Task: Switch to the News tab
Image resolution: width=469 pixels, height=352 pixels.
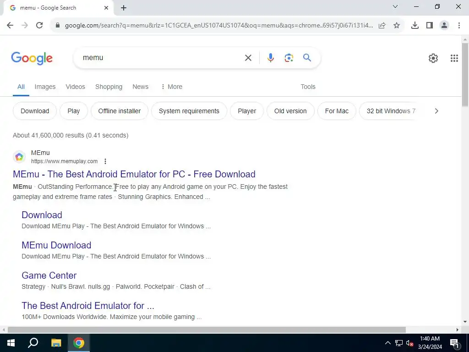Action: click(x=141, y=87)
